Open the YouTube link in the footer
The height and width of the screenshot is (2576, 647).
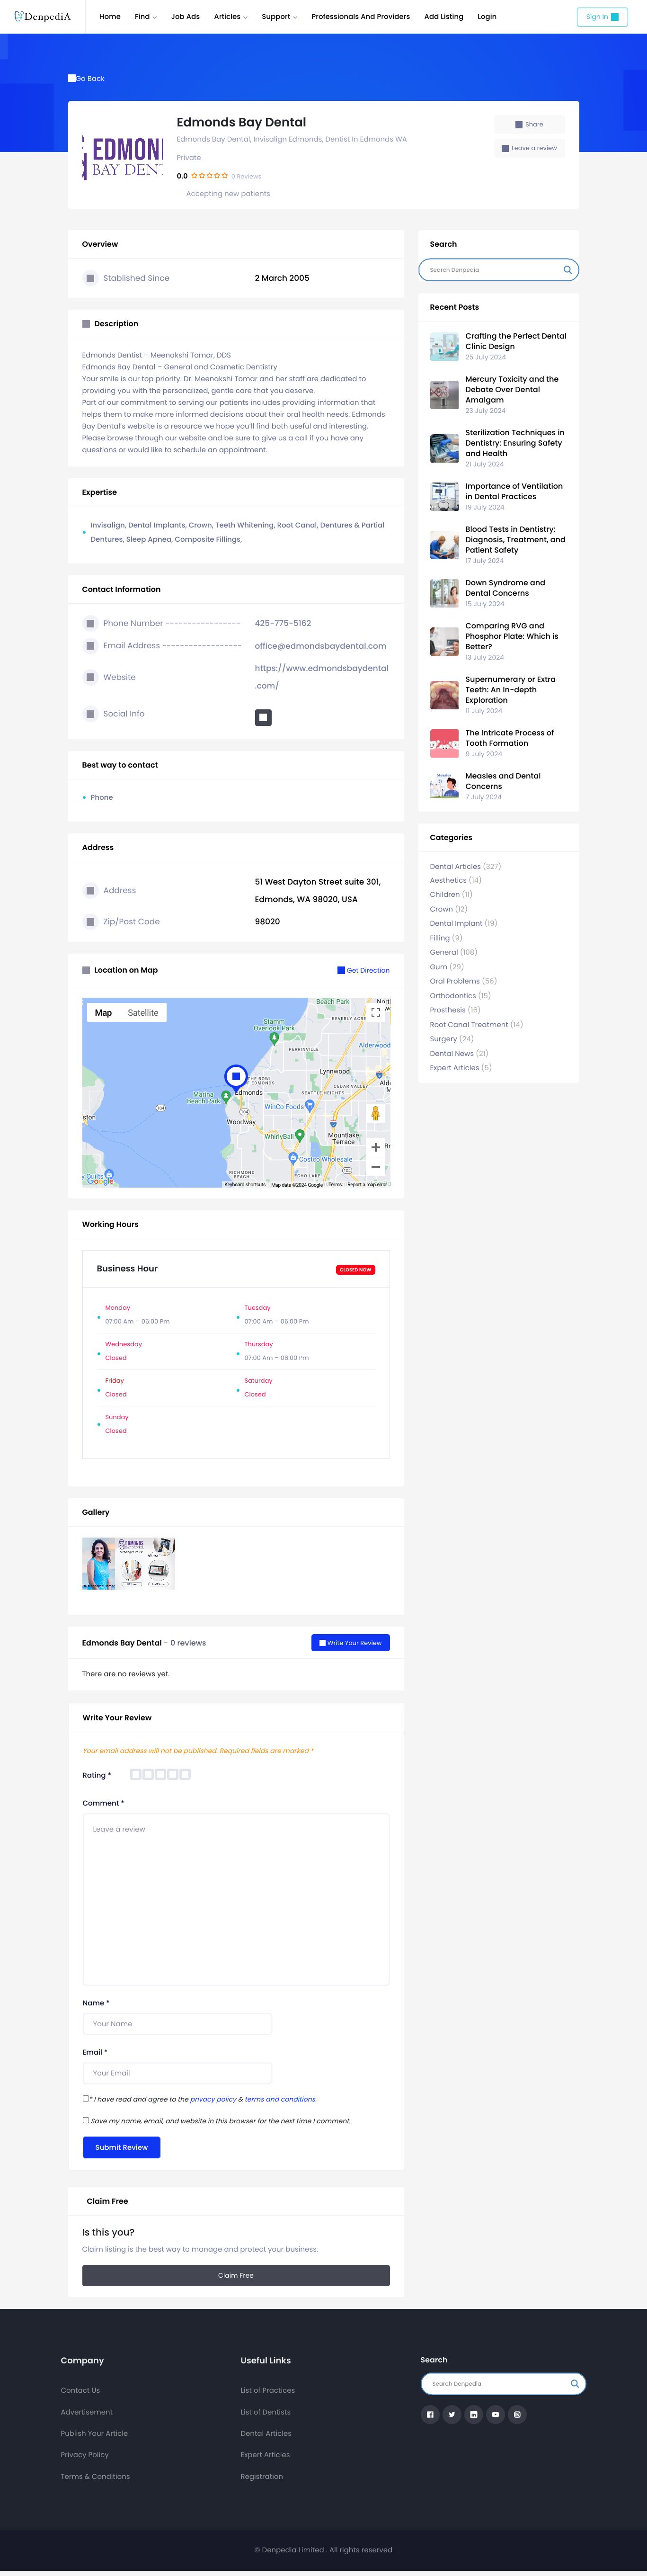(x=495, y=2414)
